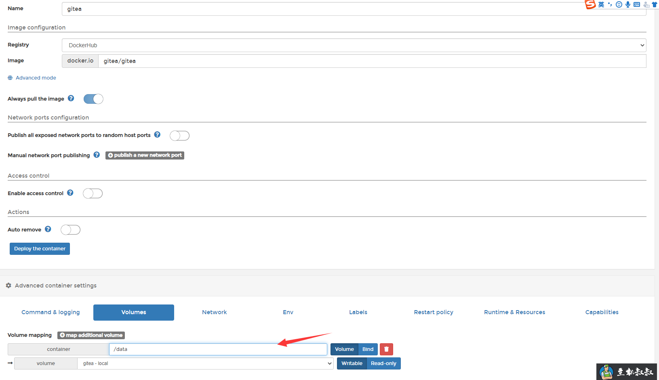
Task: Open the gitea - local volume dropdown
Action: pos(205,363)
